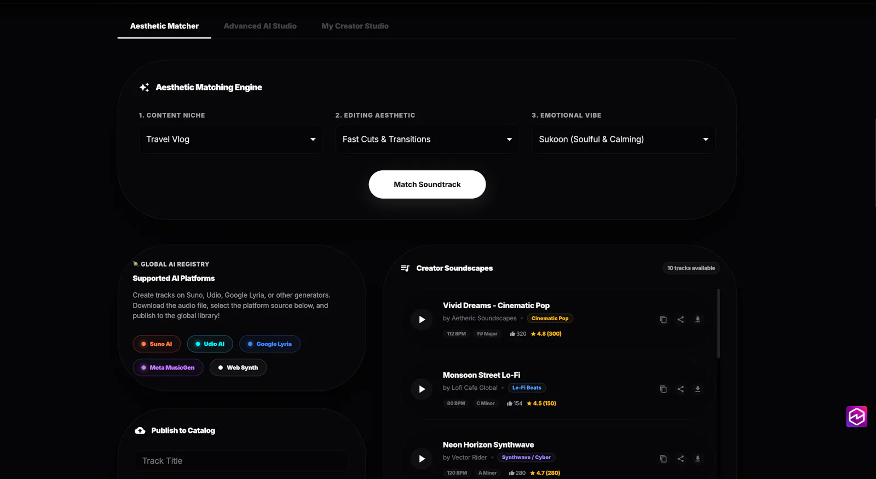Screen dimensions: 876x479
Task: Click into the Track Title input field
Action: click(x=242, y=461)
